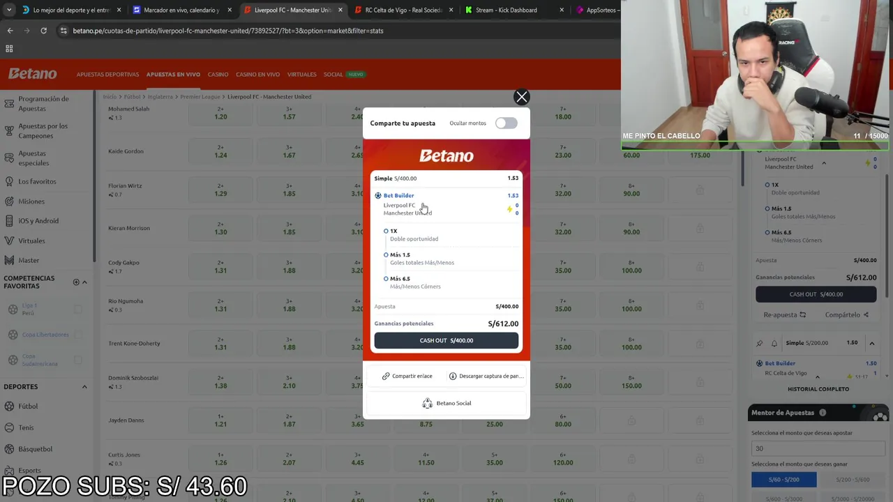893x502 pixels.
Task: Select the Más 1.5 radio in the share dialog
Action: coord(386,254)
